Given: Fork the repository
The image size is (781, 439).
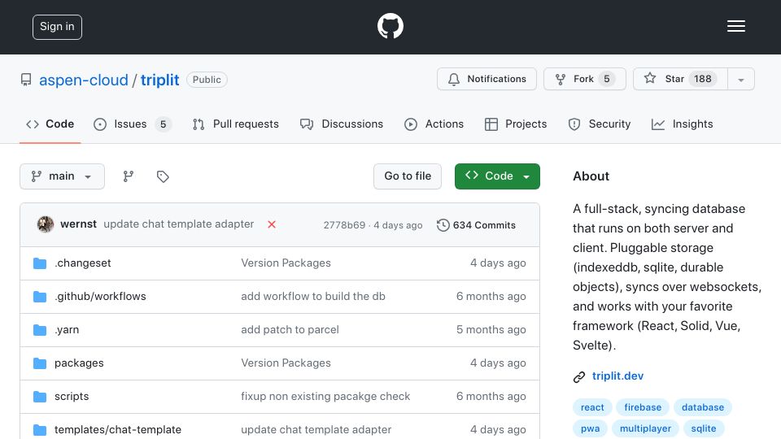Looking at the screenshot, I should [584, 79].
